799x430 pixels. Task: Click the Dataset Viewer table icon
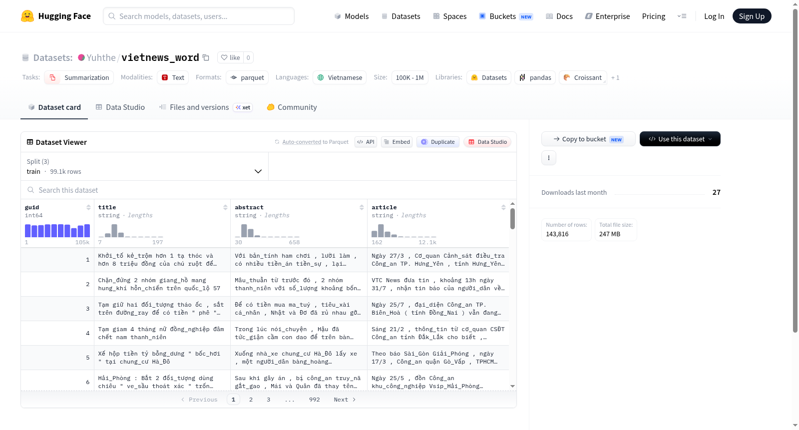30,142
